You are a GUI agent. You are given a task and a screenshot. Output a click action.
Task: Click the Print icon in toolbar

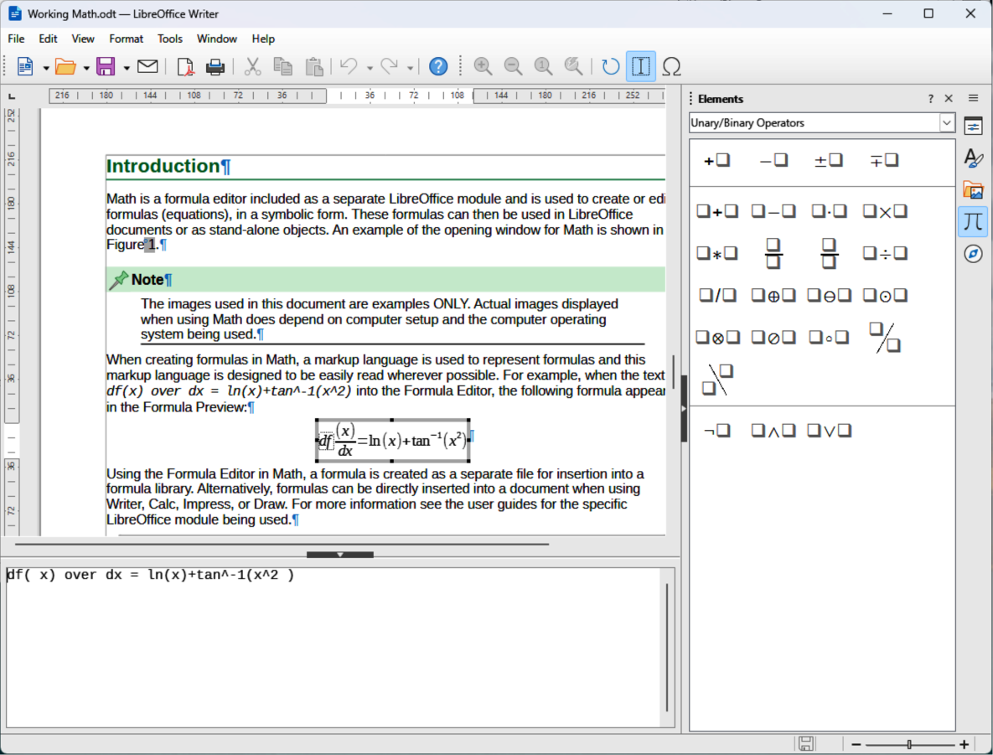coord(215,67)
